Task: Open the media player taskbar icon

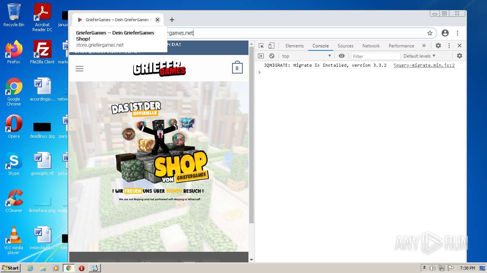Action: click(56, 268)
